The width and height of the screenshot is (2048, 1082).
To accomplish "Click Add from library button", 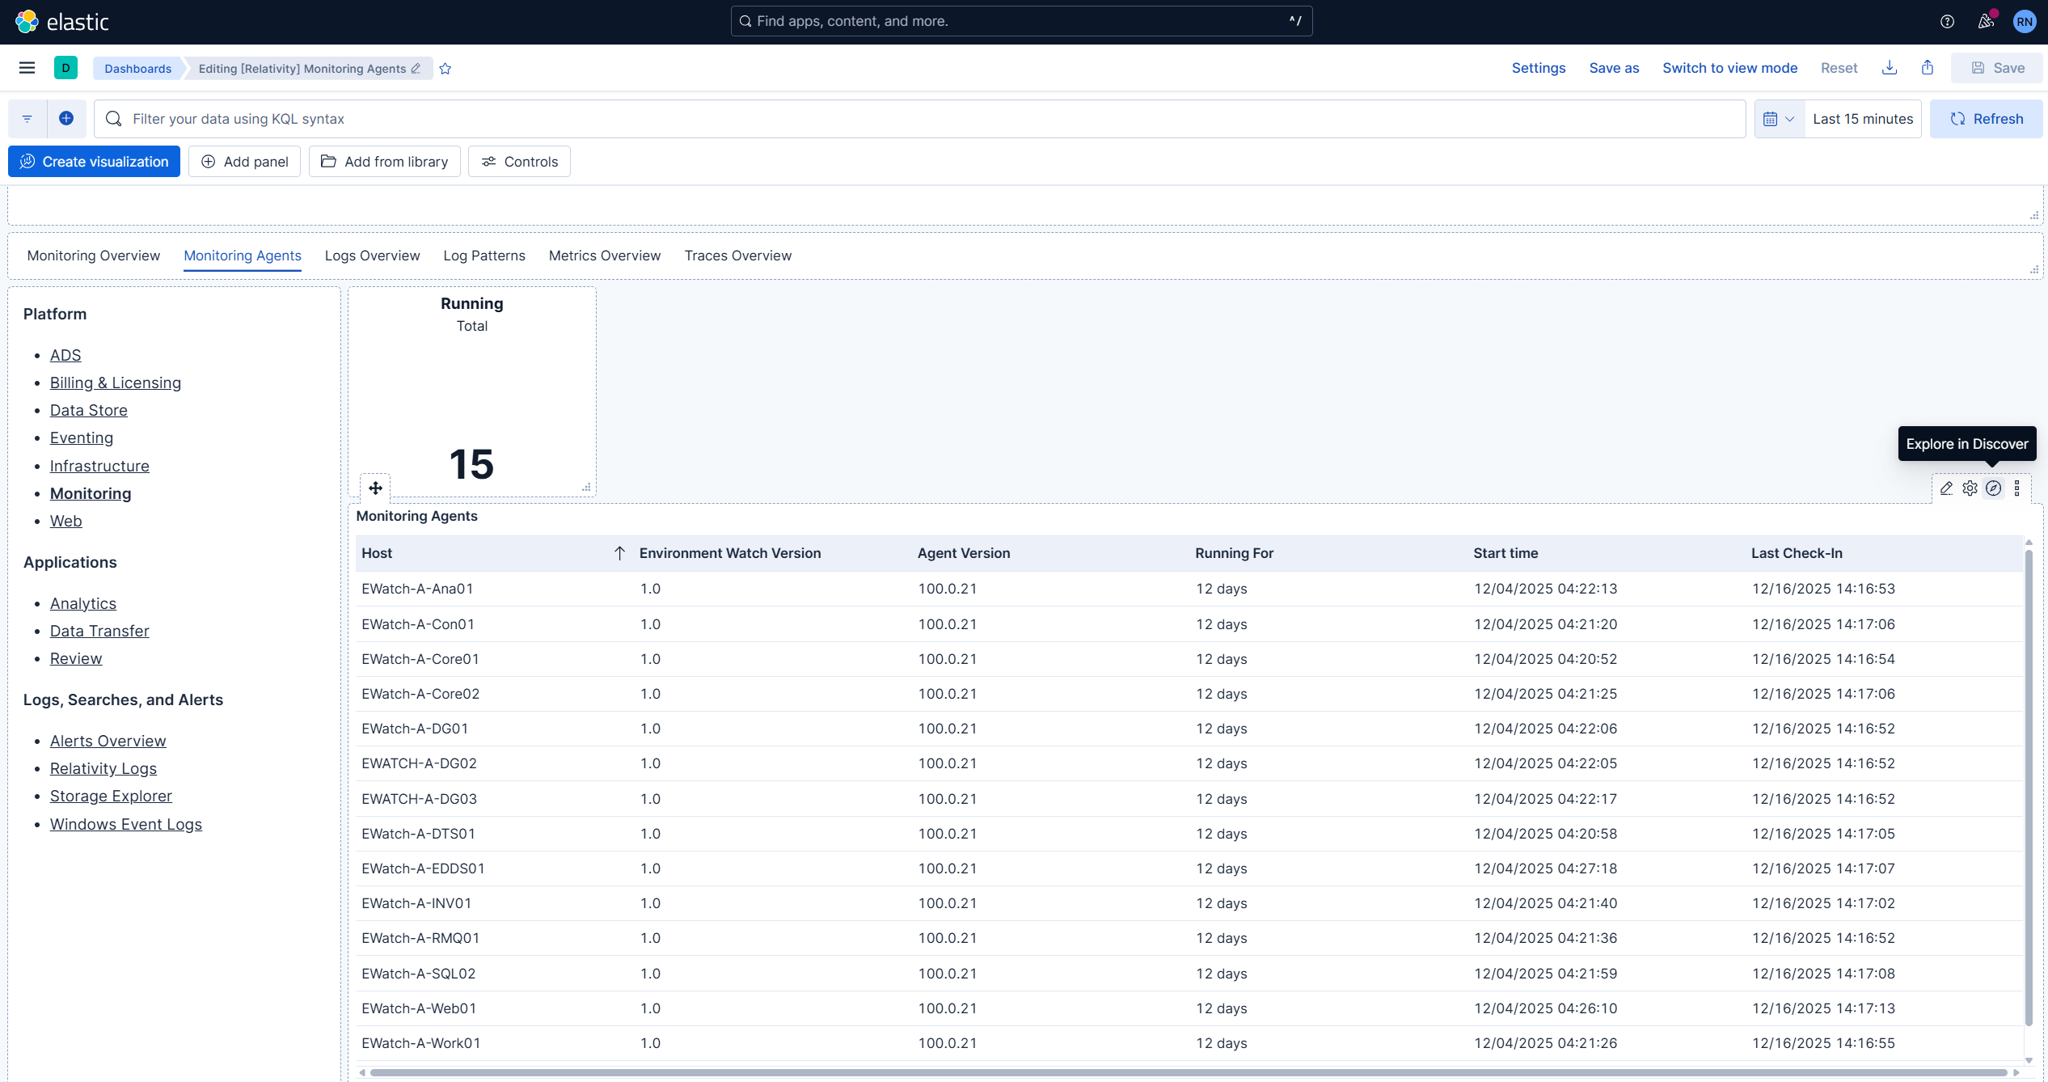I will [384, 162].
